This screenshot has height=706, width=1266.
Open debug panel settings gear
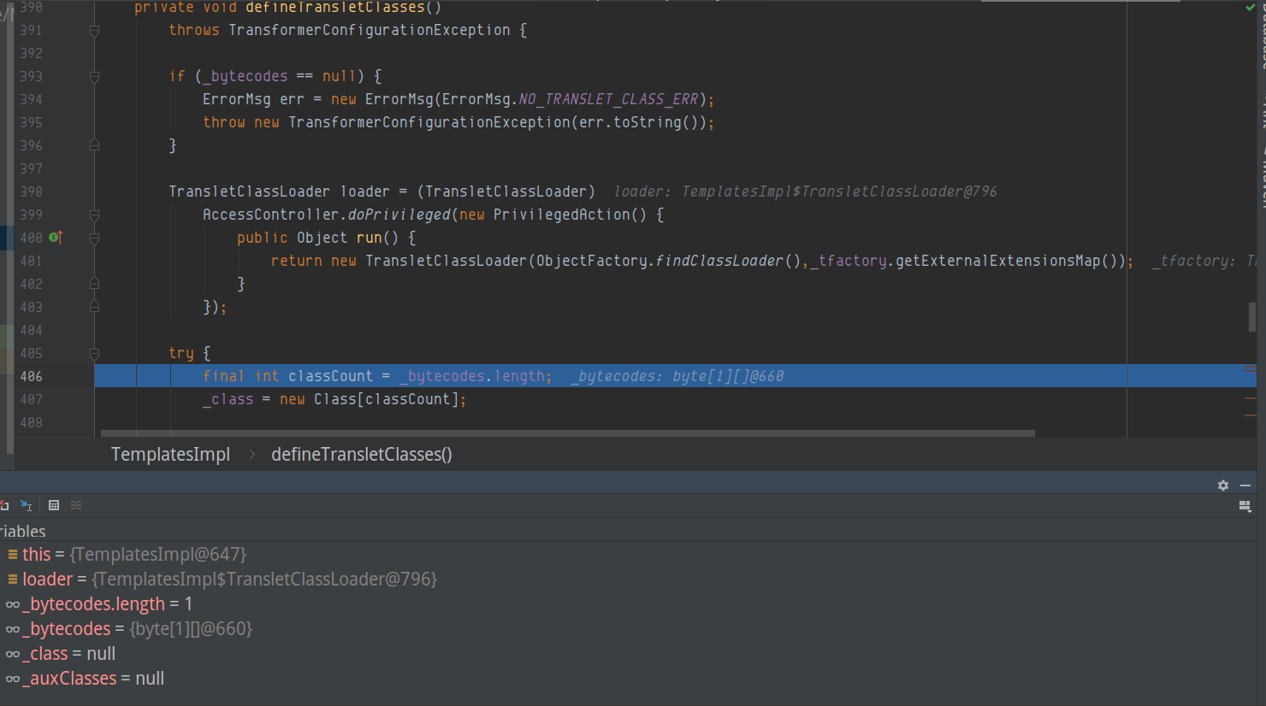[x=1223, y=485]
